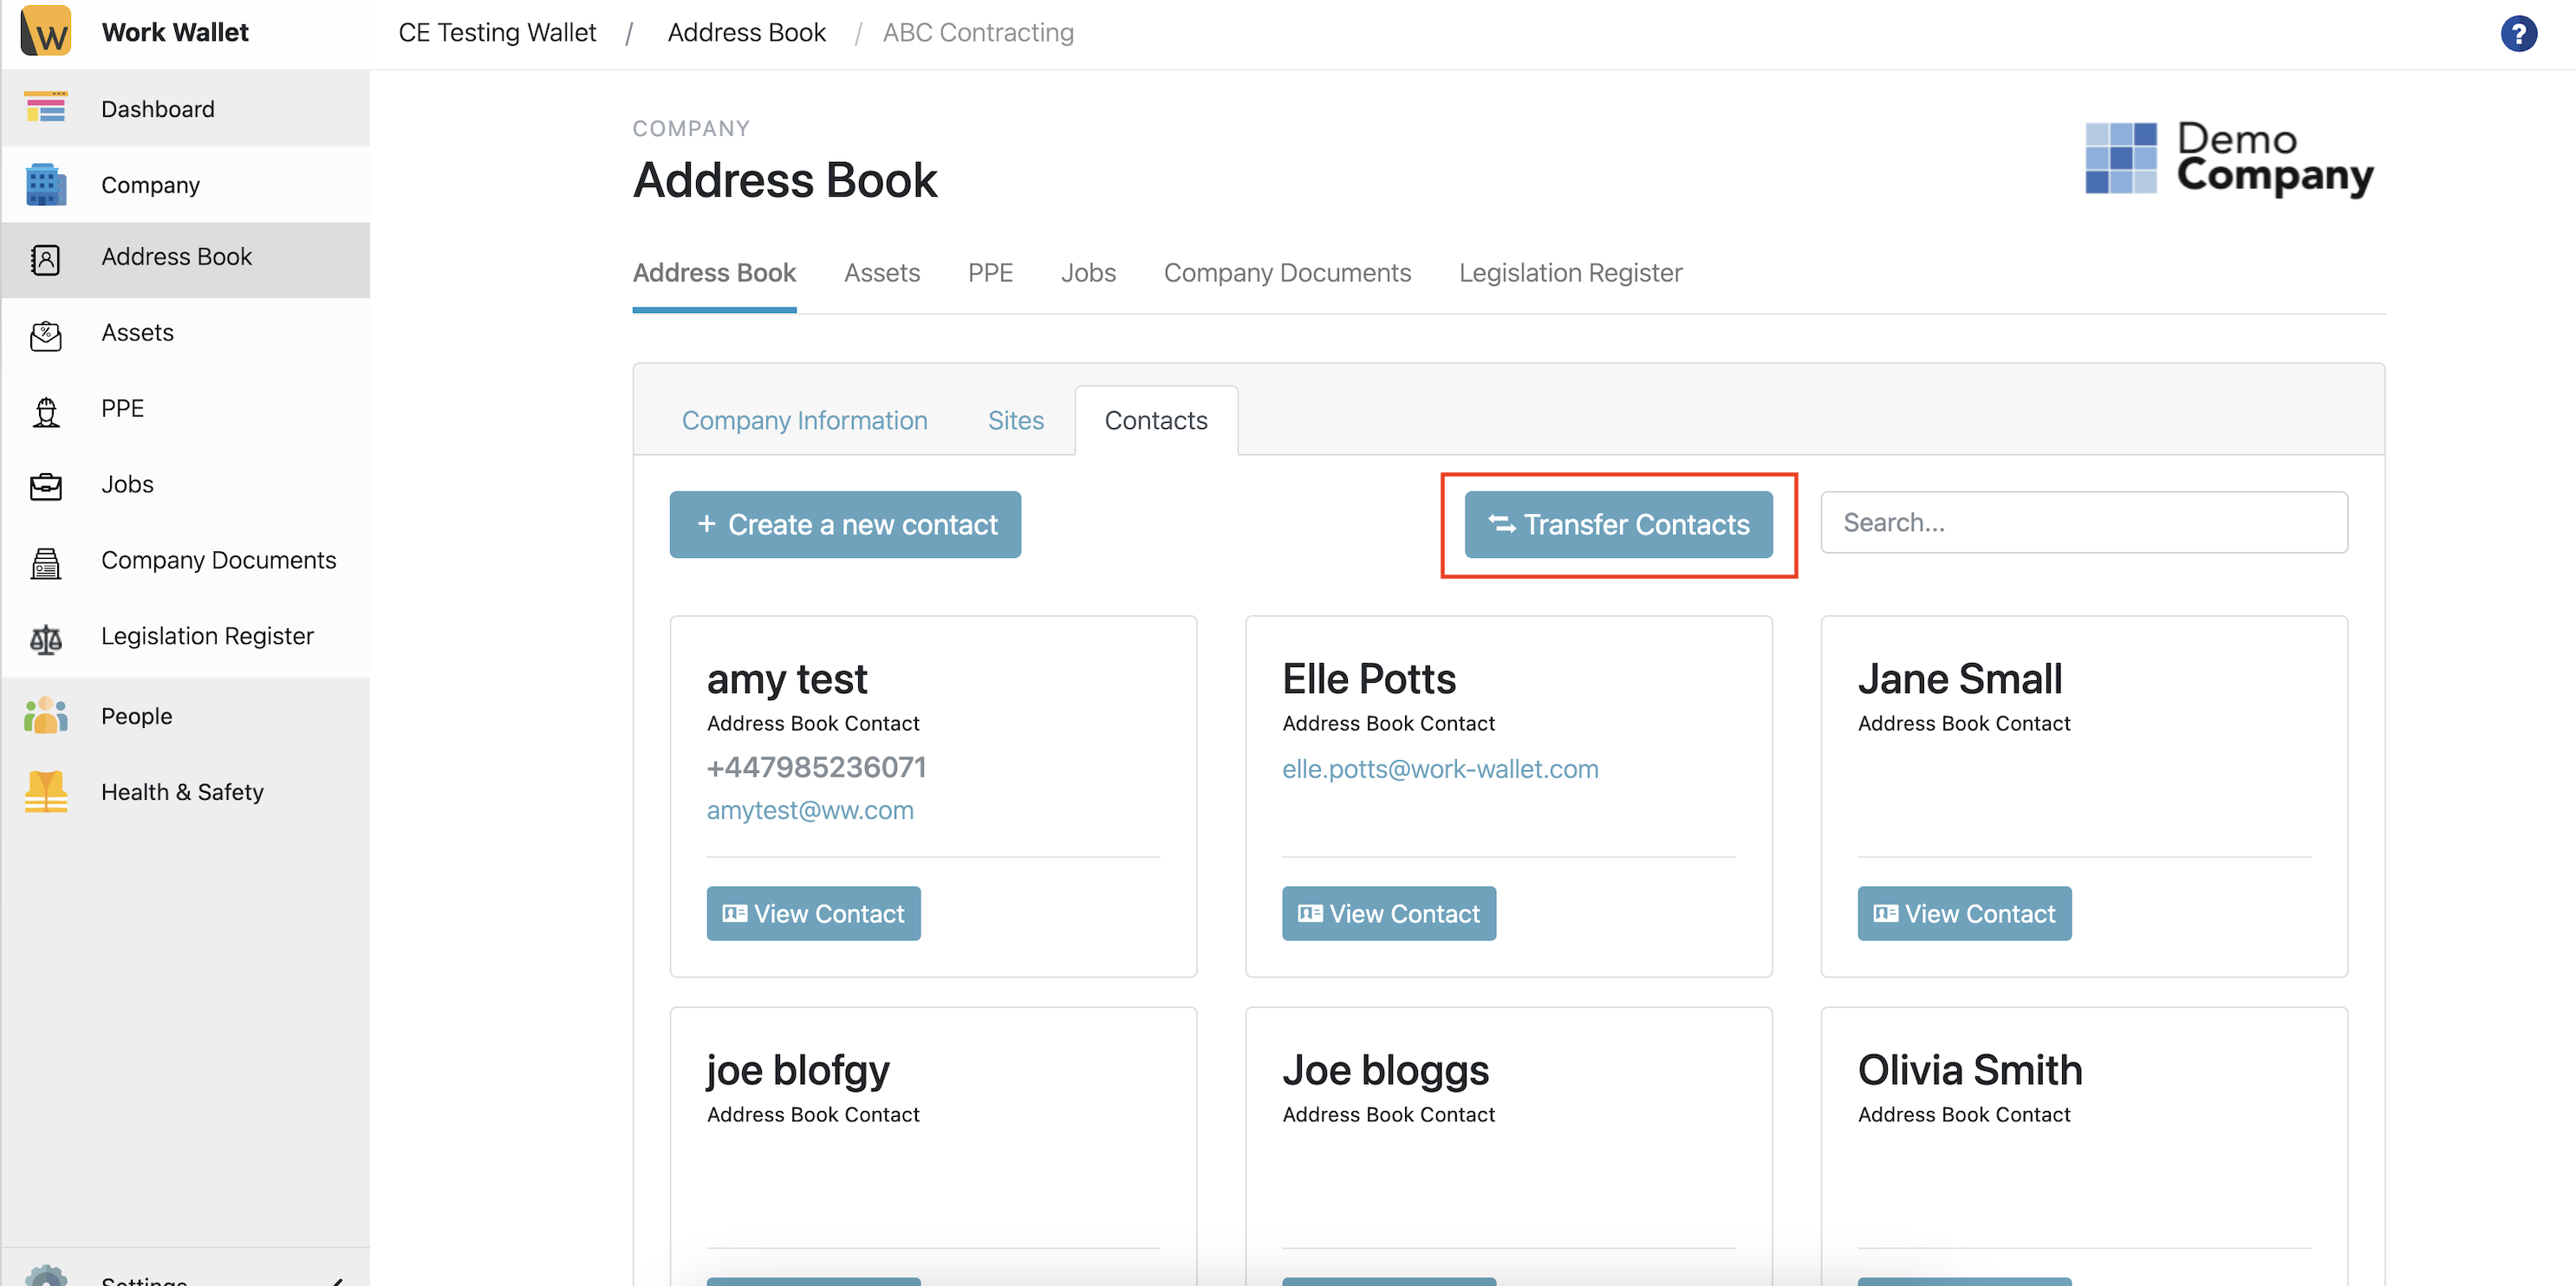Click the Company Documents sidebar icon
Viewport: 2576px width, 1286px height.
(45, 562)
